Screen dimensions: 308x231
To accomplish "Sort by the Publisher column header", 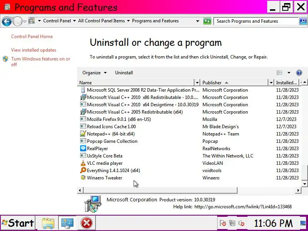I will click(234, 83).
